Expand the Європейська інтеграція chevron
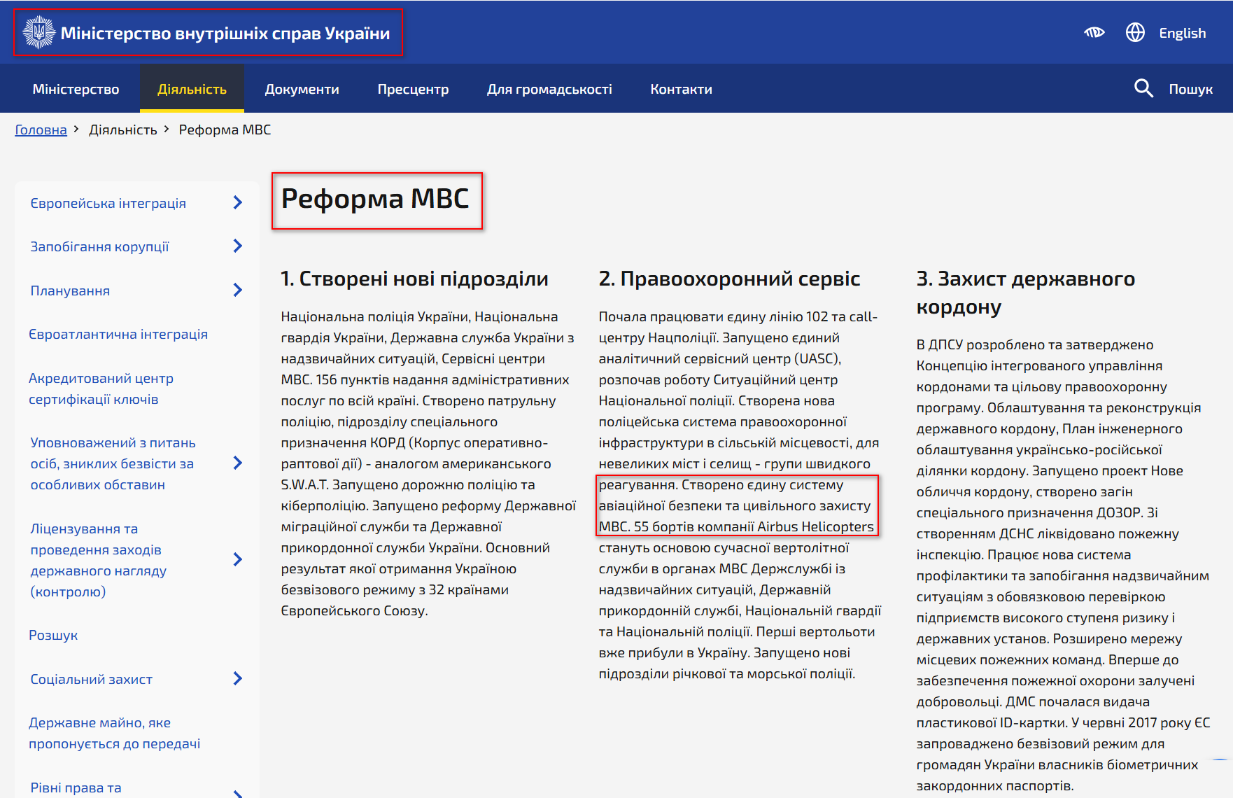Screen dimensions: 1233x798 point(239,202)
